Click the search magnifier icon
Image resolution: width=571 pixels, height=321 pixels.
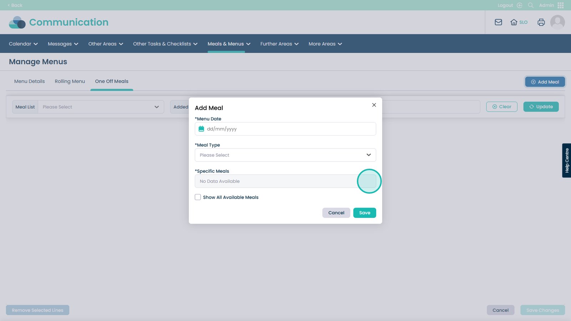click(531, 5)
